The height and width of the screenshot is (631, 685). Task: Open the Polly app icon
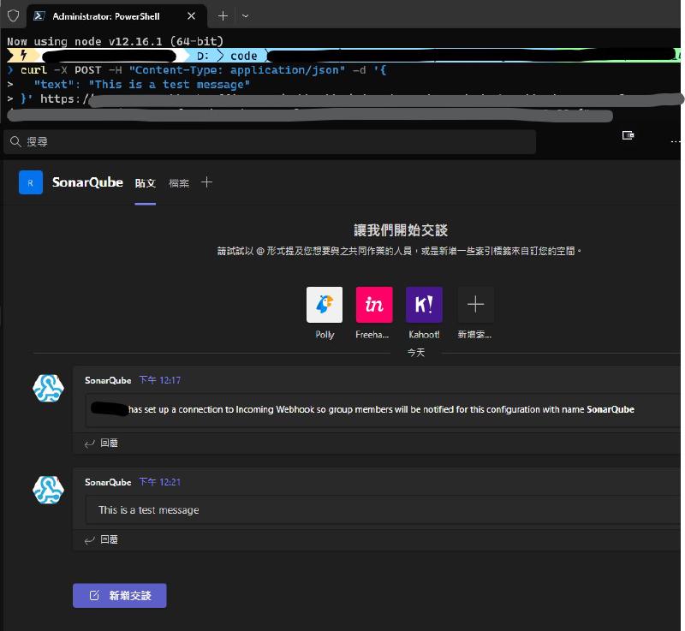coord(325,305)
